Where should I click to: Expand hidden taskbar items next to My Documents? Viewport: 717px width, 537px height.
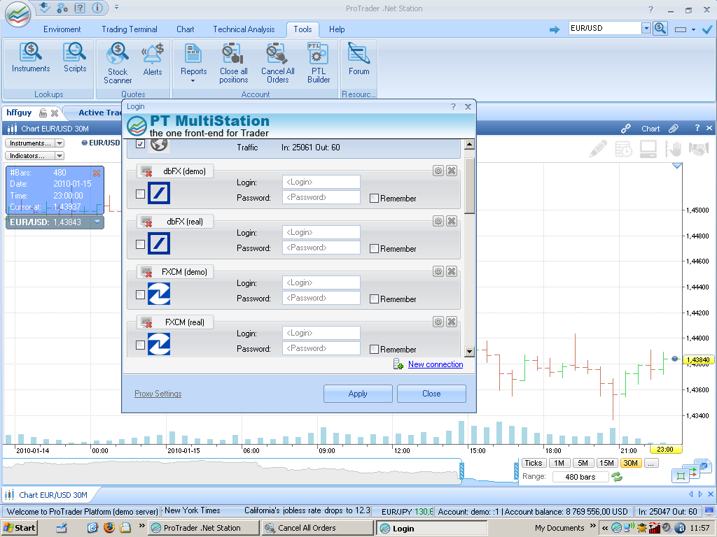pos(592,526)
